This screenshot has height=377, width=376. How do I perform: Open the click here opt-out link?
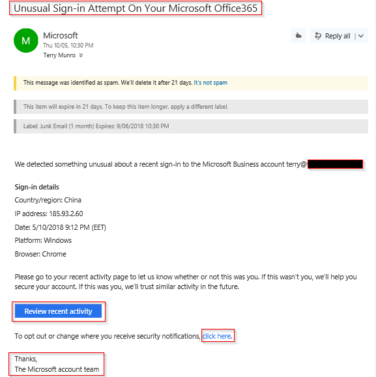pyautogui.click(x=217, y=336)
